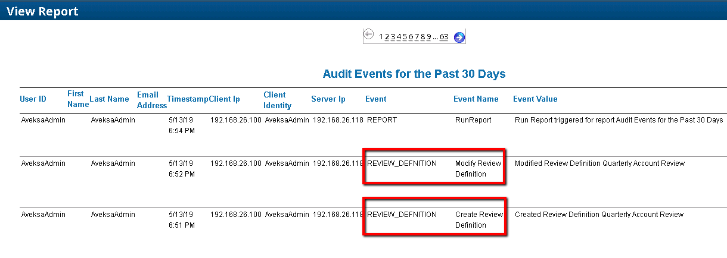Select page 7 in the pager
The width and height of the screenshot is (727, 258).
coord(417,37)
